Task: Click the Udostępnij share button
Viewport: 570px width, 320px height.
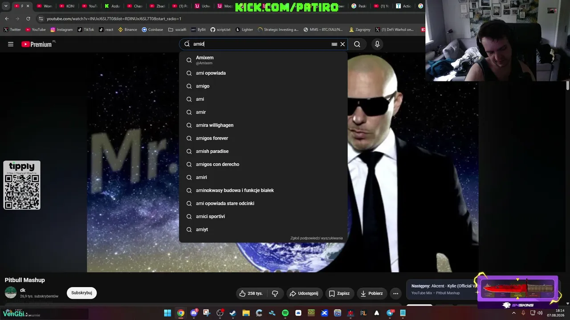Action: [304, 293]
